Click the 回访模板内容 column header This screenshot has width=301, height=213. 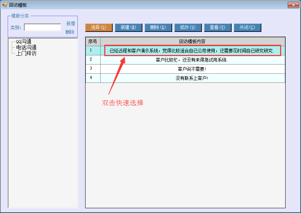193,41
